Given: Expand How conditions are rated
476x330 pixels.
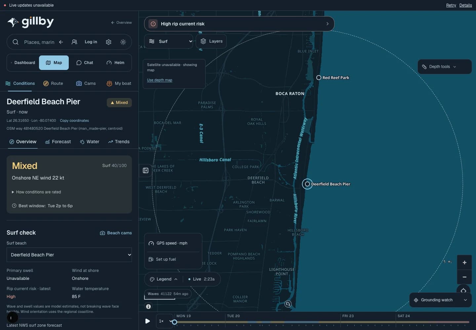Looking at the screenshot, I should (x=36, y=192).
